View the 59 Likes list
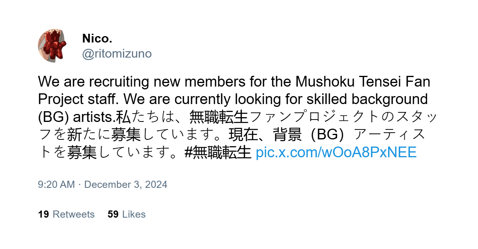 point(126,214)
